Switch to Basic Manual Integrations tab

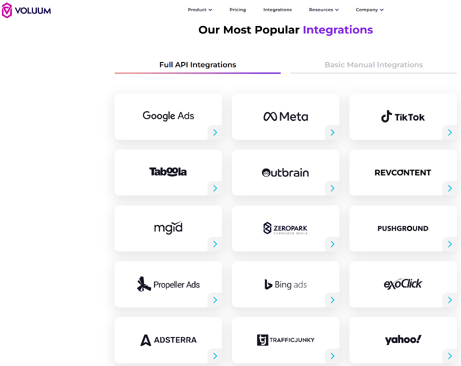373,64
